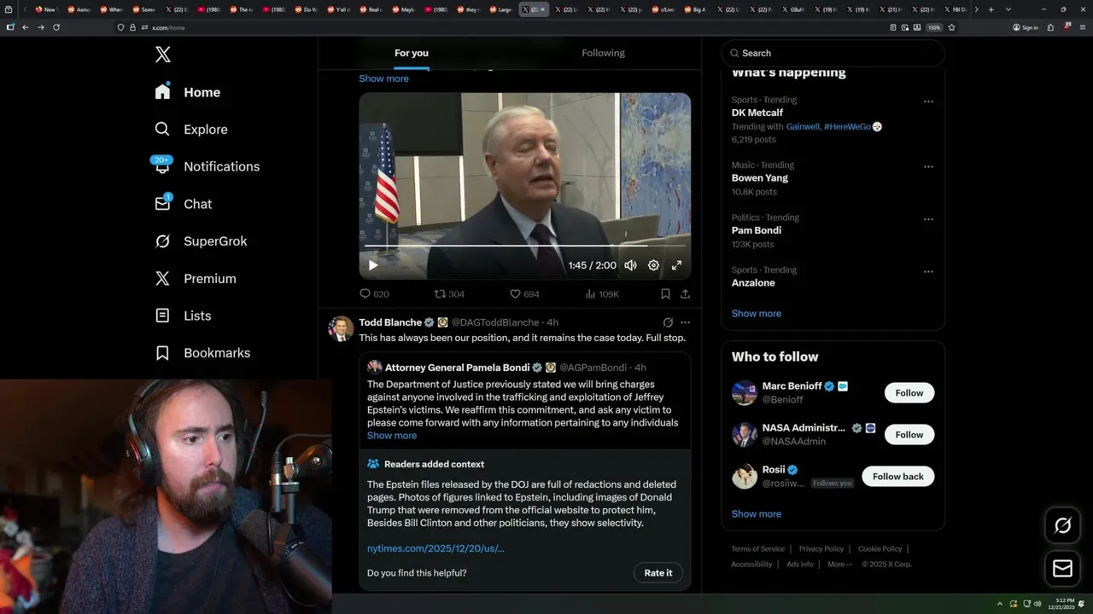Open Lists
The width and height of the screenshot is (1093, 614).
click(183, 316)
